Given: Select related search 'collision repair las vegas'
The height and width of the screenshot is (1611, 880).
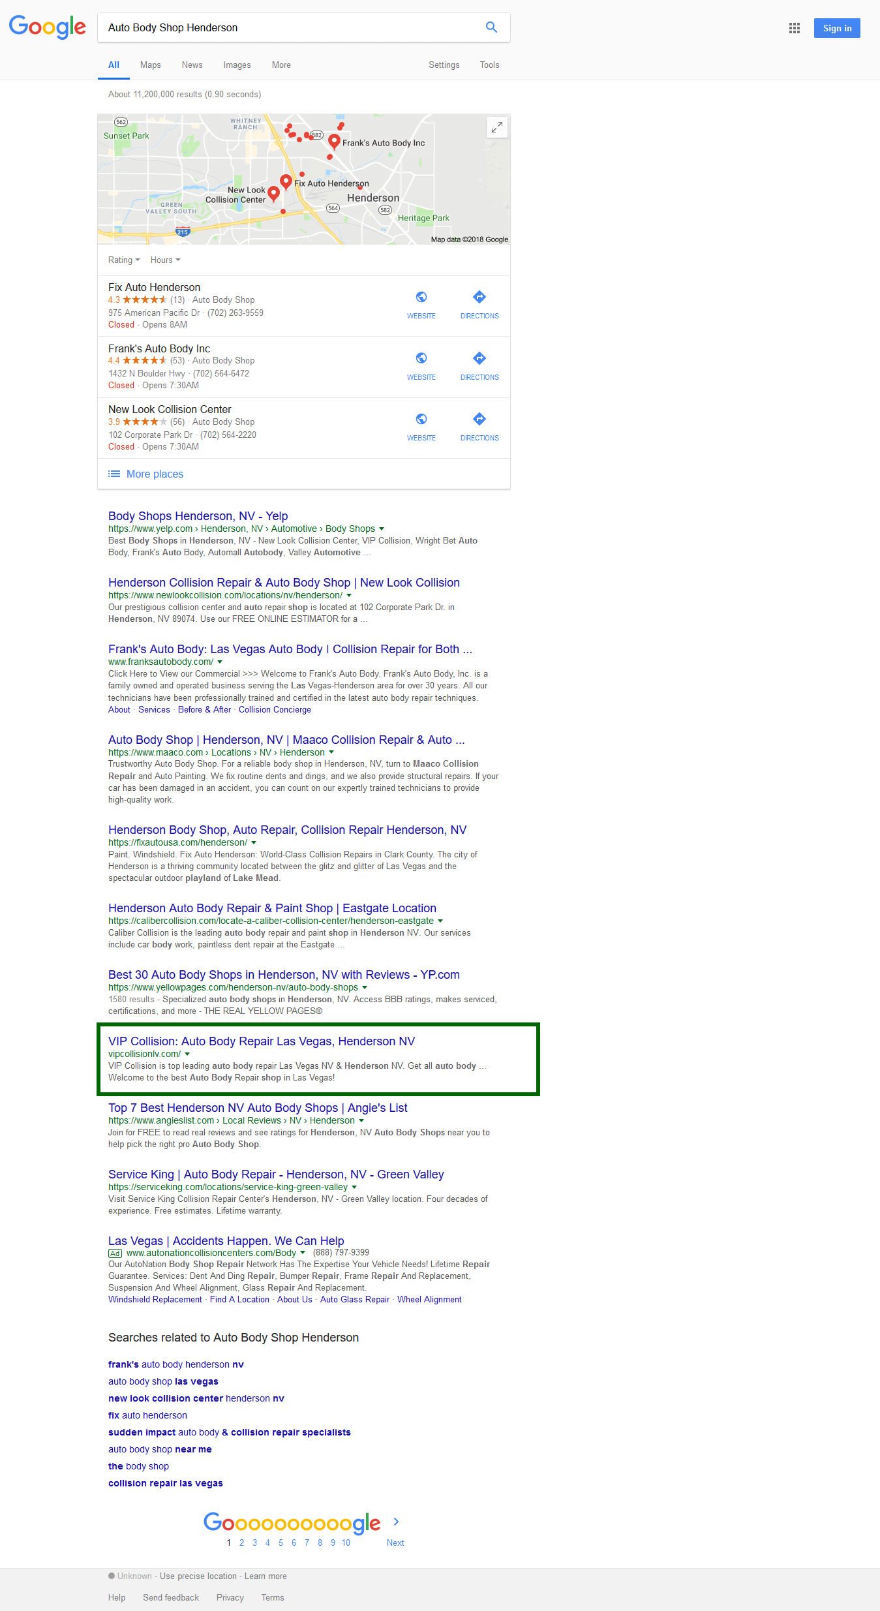Looking at the screenshot, I should click(166, 1483).
